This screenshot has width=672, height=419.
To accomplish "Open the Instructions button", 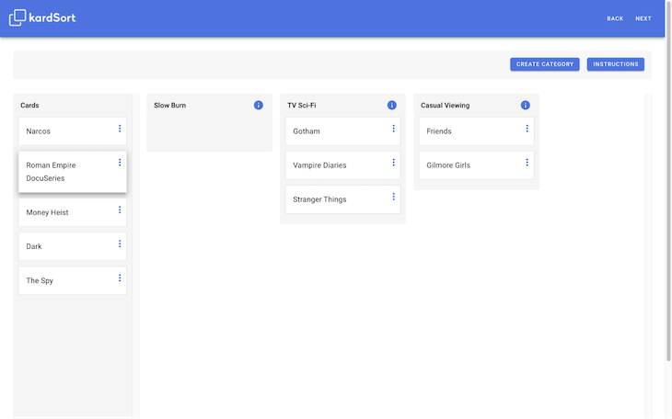I will [x=616, y=64].
